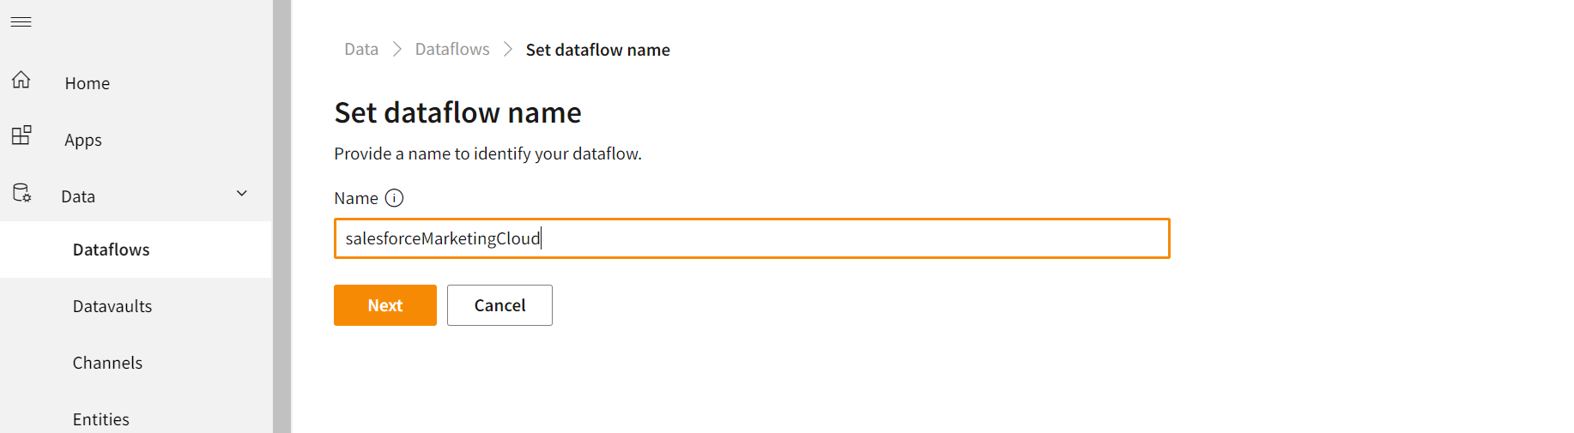Click the Data breadcrumb link
The width and height of the screenshot is (1574, 433).
click(361, 50)
